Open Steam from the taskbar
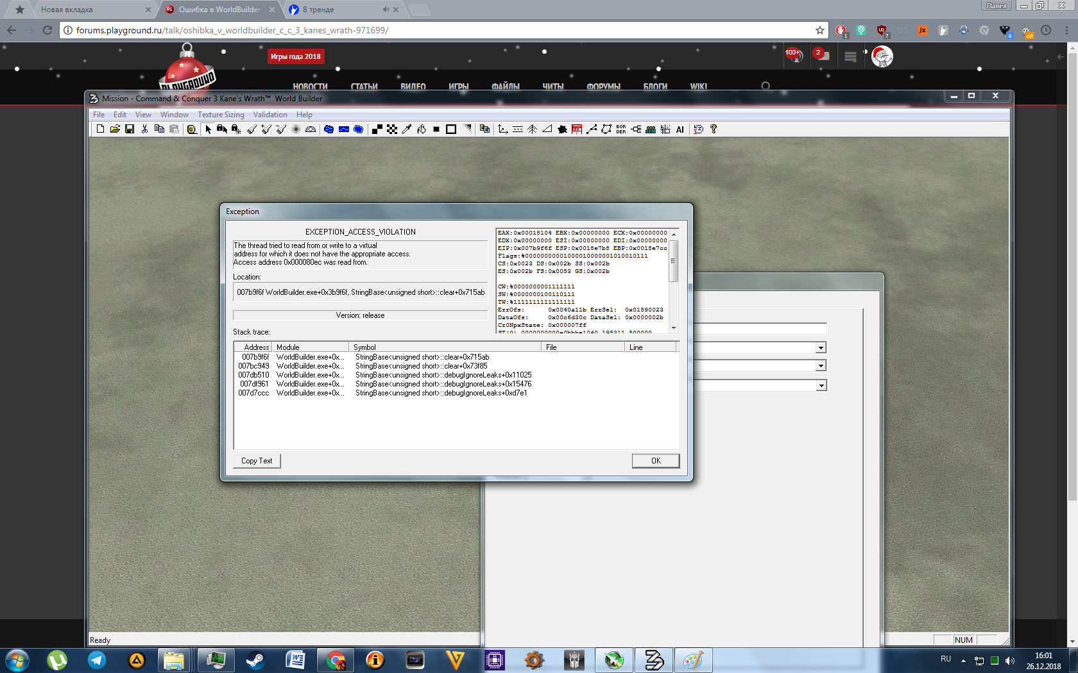 click(x=255, y=660)
